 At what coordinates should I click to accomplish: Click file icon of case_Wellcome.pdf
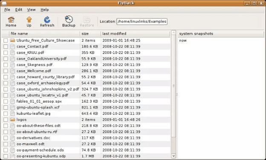coord(12,71)
